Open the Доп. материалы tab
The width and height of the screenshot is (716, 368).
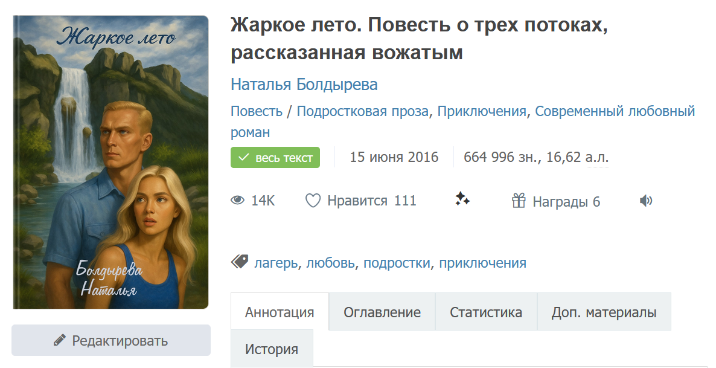pos(604,312)
